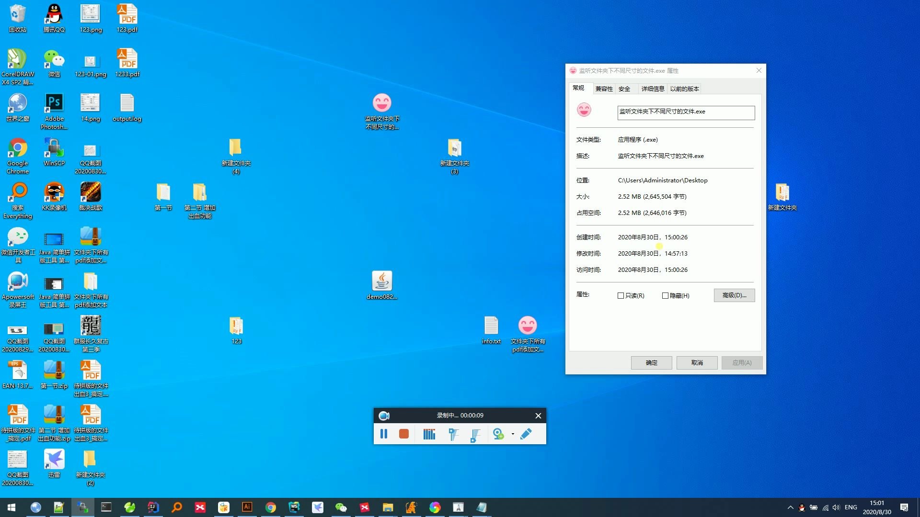Image resolution: width=920 pixels, height=517 pixels.
Task: Select the pencil annotation tool
Action: pyautogui.click(x=526, y=434)
